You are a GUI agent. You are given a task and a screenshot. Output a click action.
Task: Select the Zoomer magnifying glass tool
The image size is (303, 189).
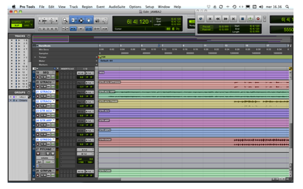coord(65,20)
